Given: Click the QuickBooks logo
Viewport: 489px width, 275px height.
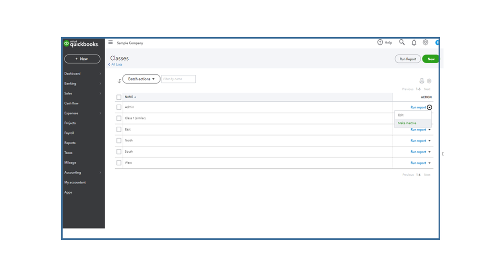Looking at the screenshot, I should point(81,44).
